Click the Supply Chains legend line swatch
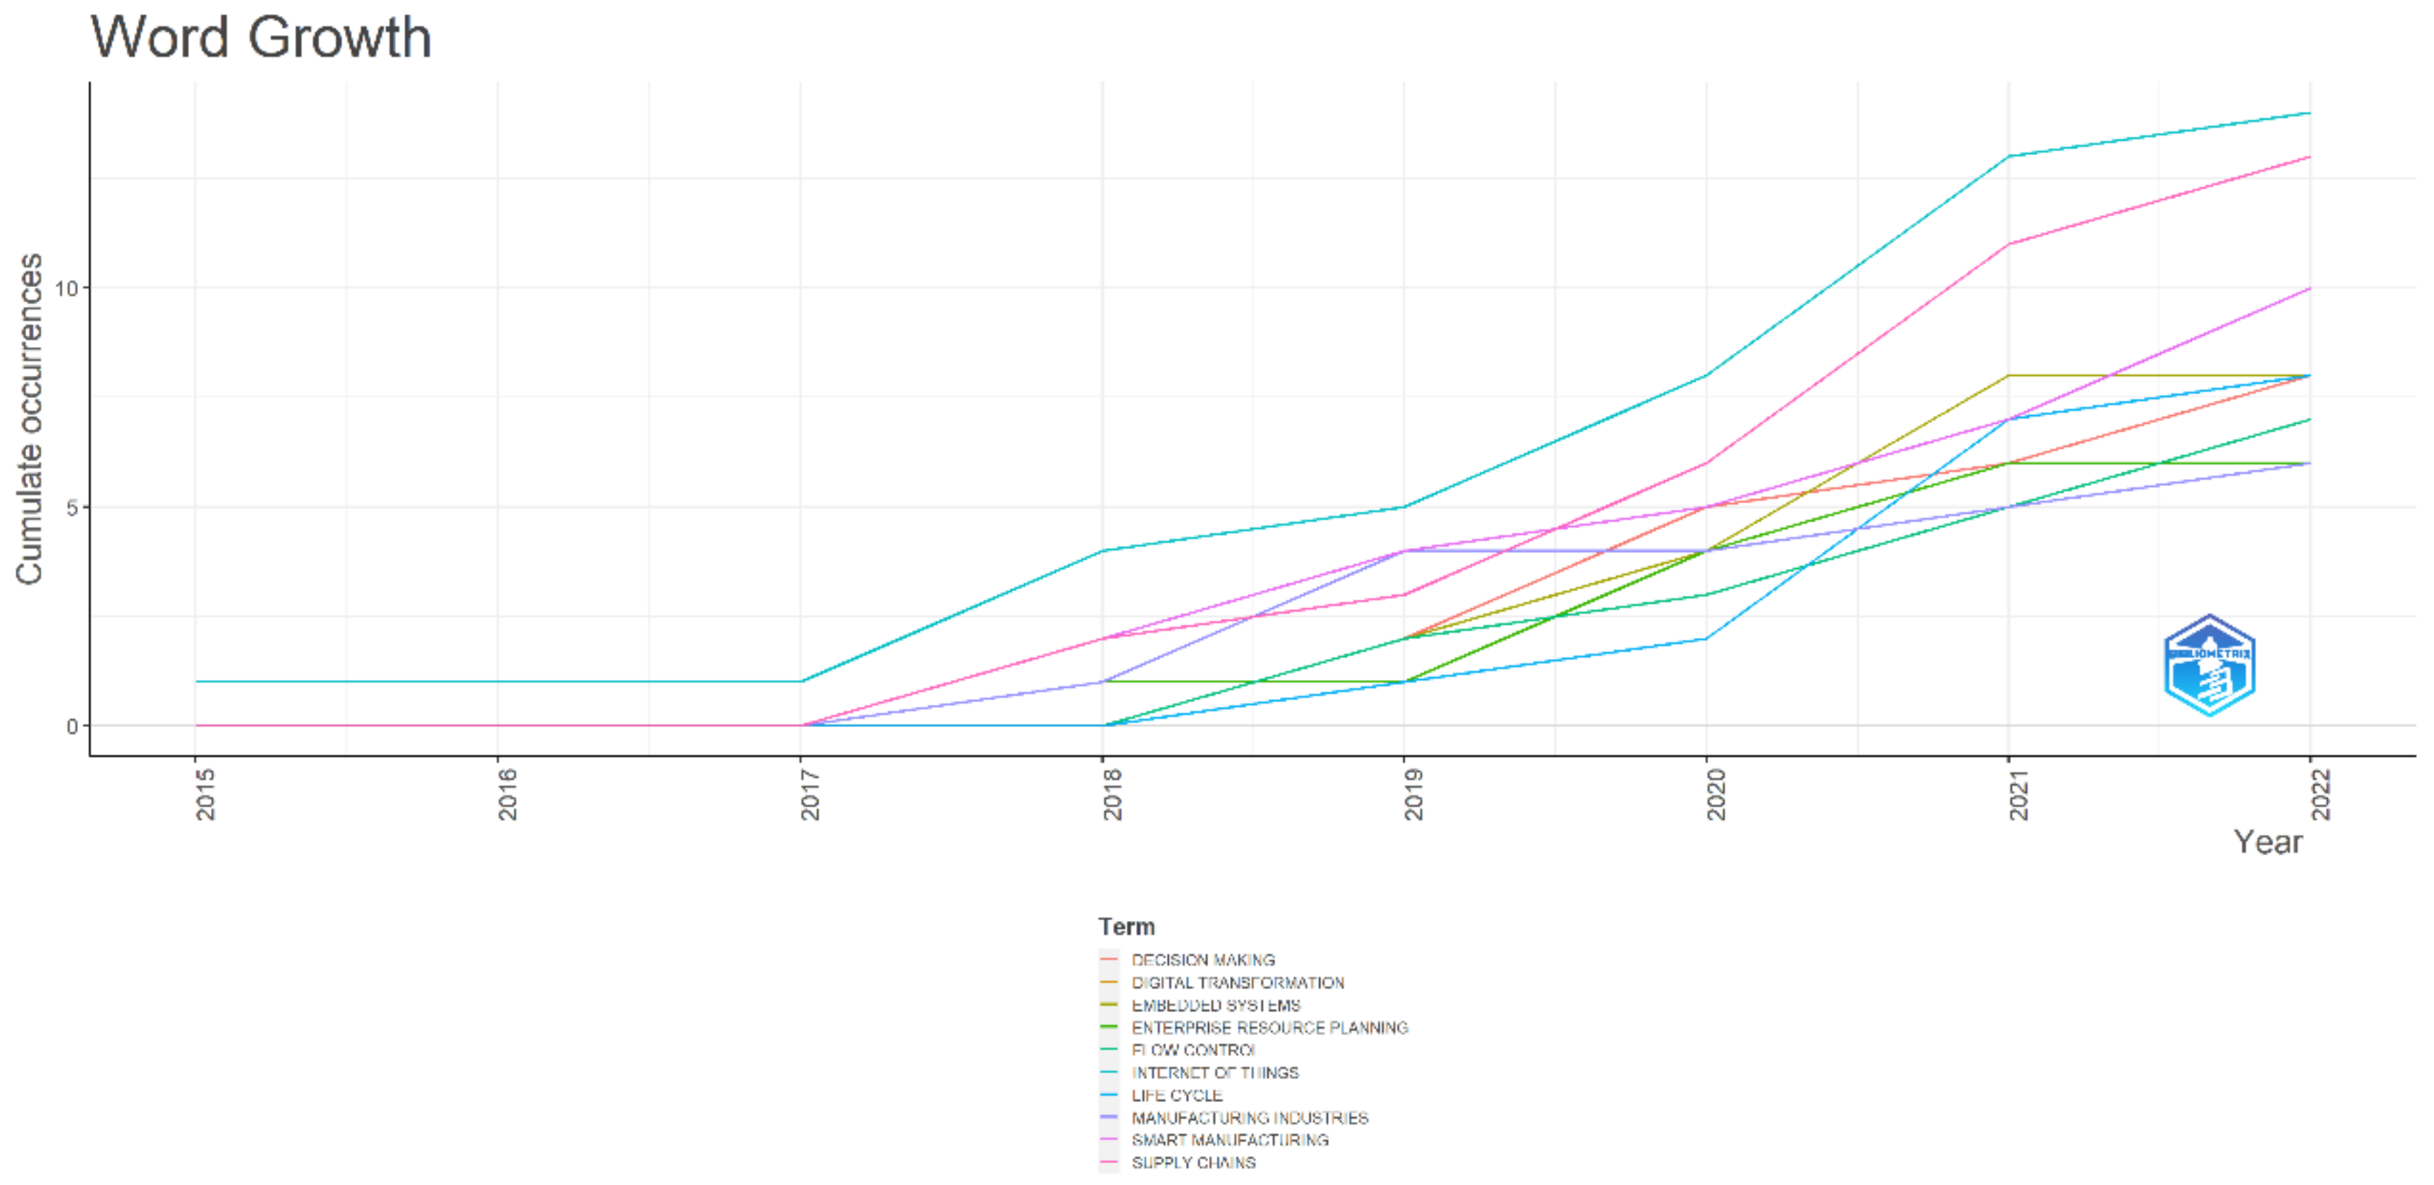2434x1185 pixels. 1108,1163
